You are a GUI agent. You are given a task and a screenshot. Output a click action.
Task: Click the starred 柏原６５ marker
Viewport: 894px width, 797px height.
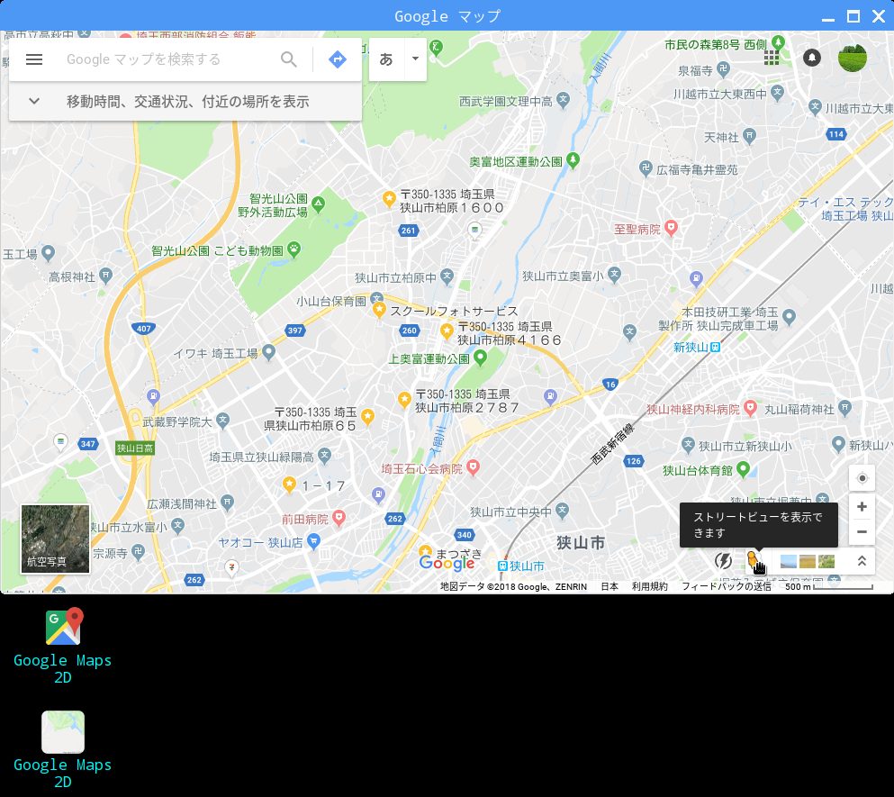tap(367, 416)
